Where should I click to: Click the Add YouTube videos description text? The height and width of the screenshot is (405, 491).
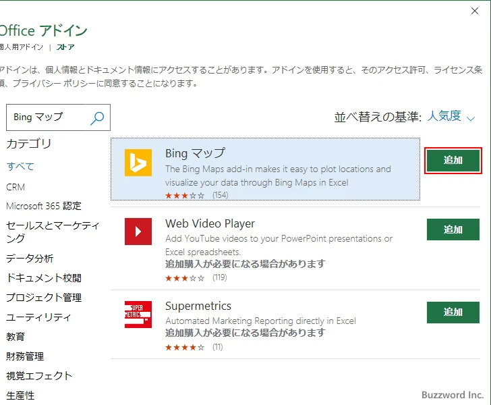tap(279, 245)
